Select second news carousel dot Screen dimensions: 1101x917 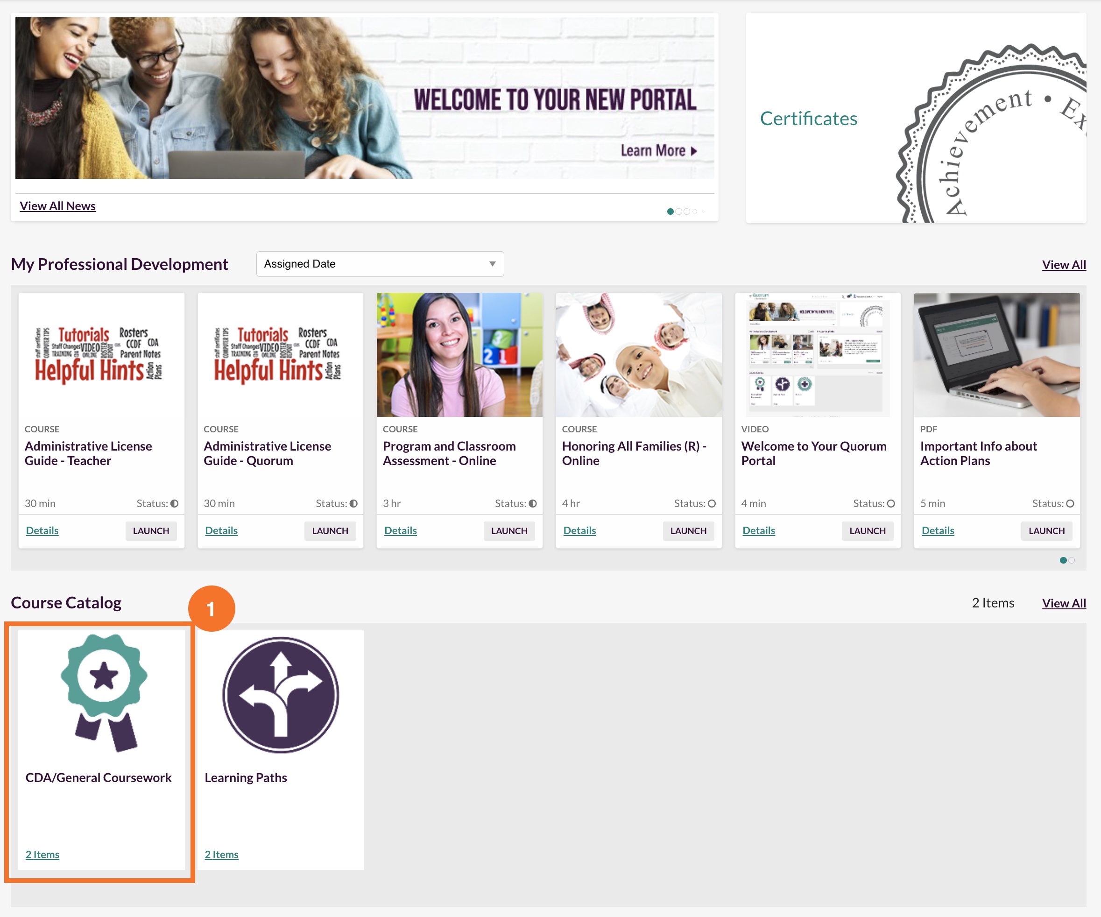pyautogui.click(x=678, y=212)
